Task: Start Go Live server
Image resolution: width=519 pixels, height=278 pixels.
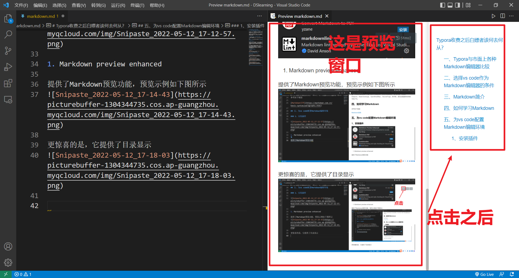Action: click(x=484, y=274)
